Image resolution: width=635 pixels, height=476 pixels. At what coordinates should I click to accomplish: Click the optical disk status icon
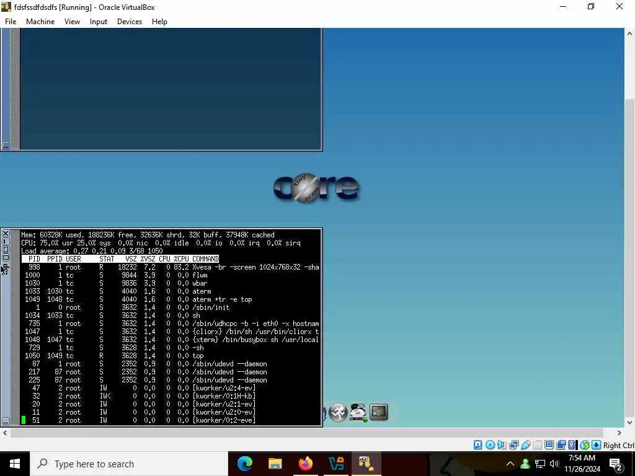[490, 445]
